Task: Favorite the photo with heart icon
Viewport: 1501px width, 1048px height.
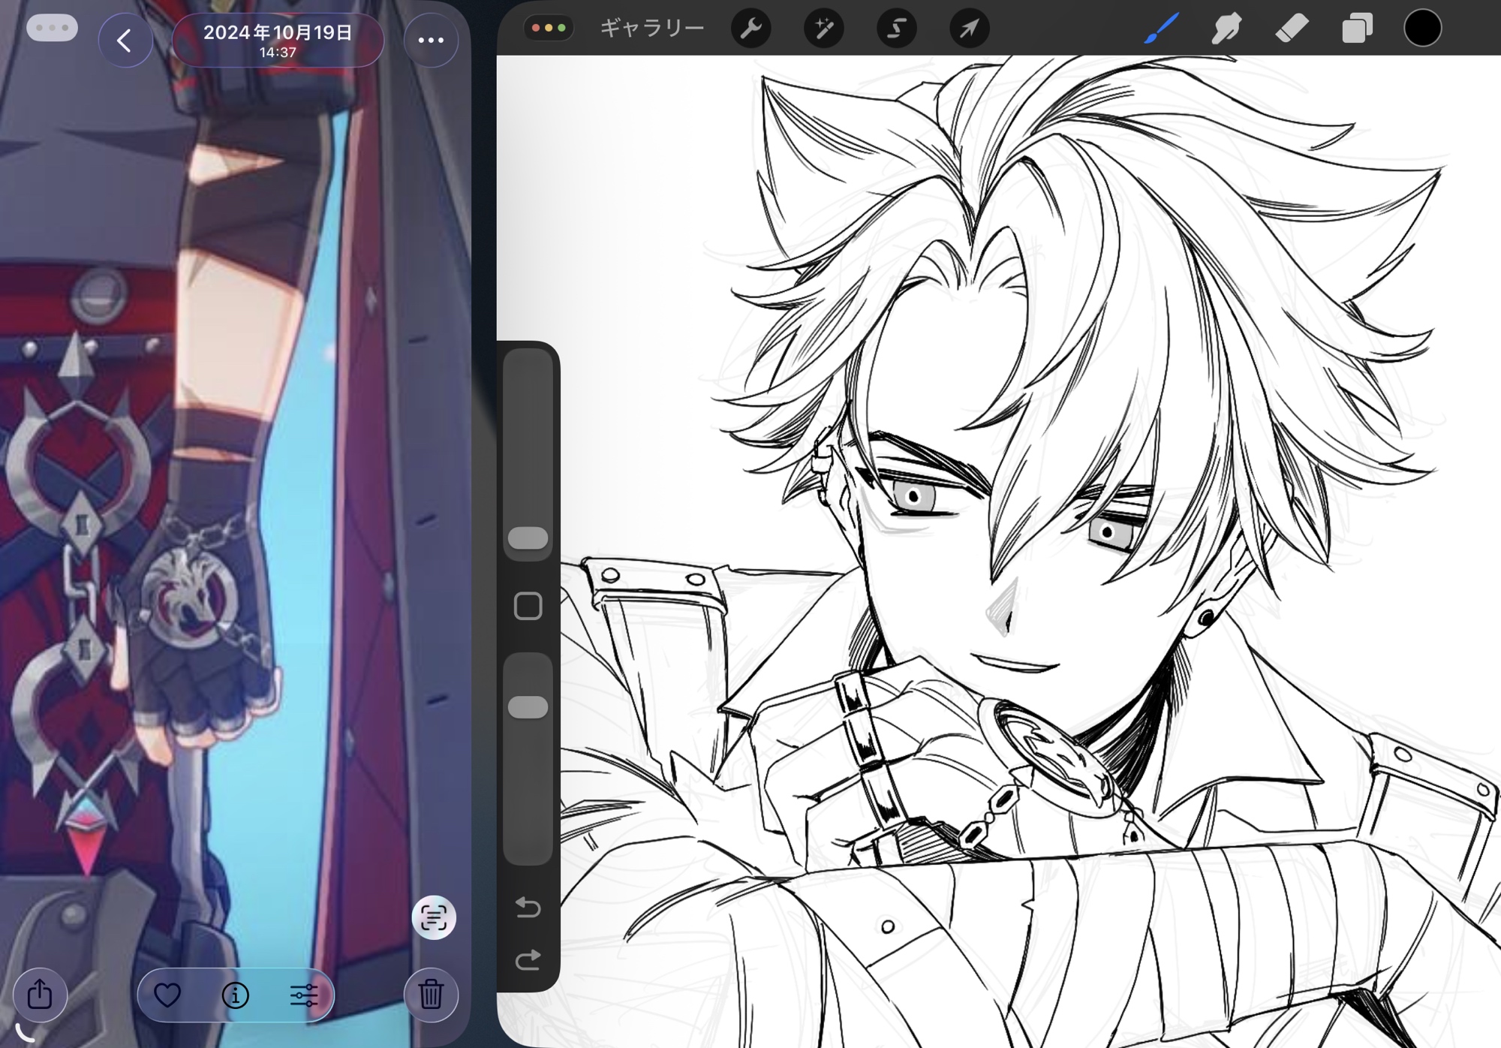Action: (167, 995)
